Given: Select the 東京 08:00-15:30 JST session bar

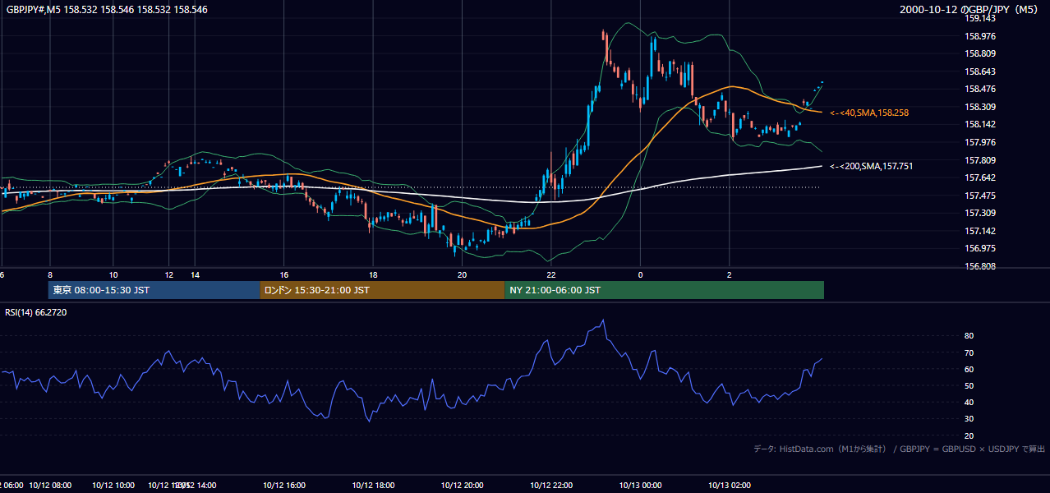Looking at the screenshot, I should coord(154,290).
